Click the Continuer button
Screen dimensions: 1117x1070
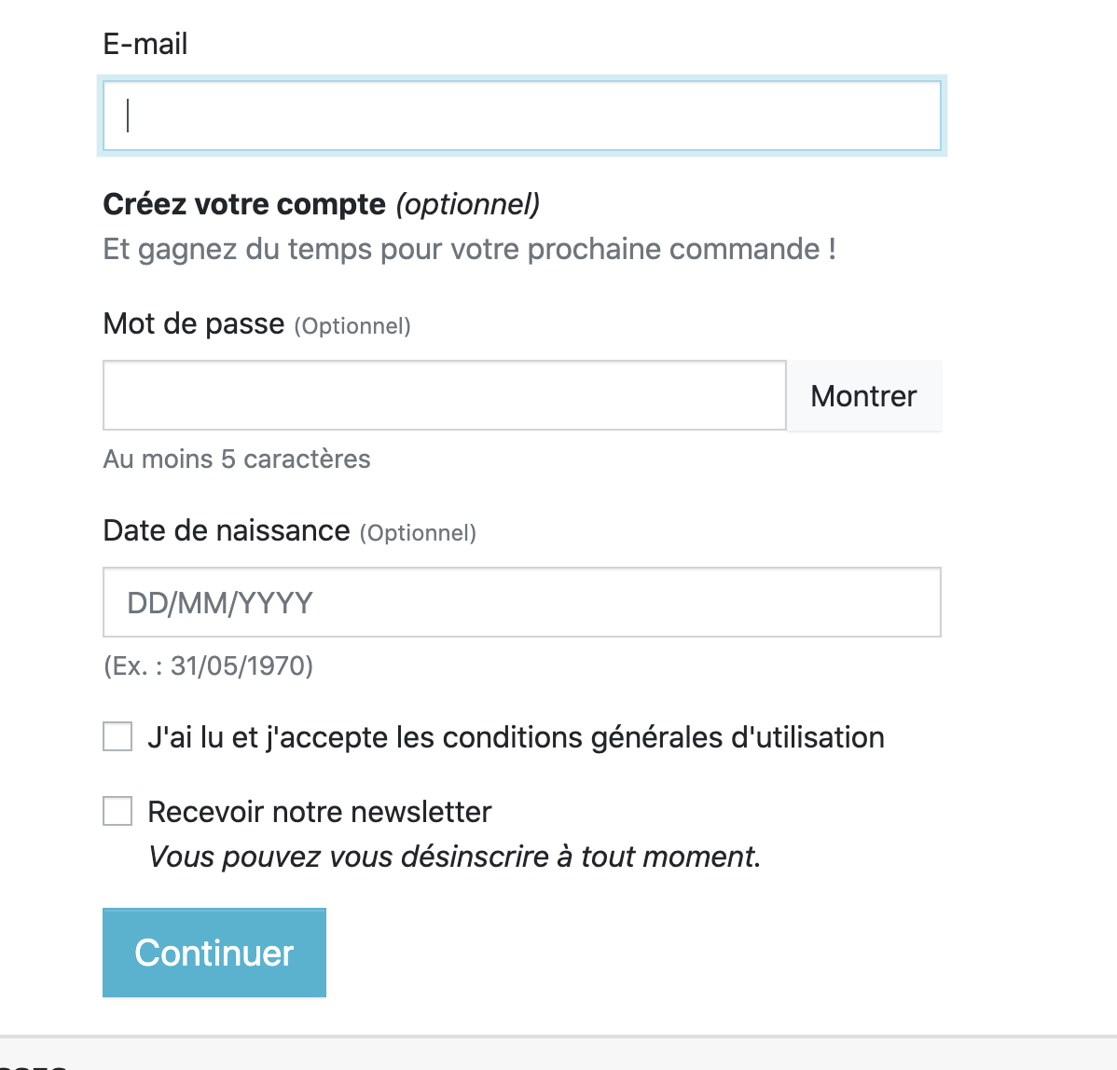pos(214,953)
